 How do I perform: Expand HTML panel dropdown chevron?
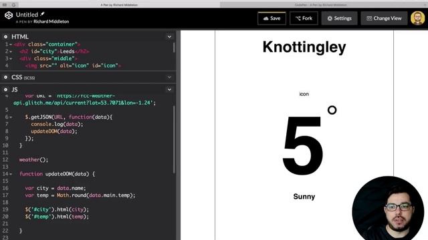coord(169,37)
